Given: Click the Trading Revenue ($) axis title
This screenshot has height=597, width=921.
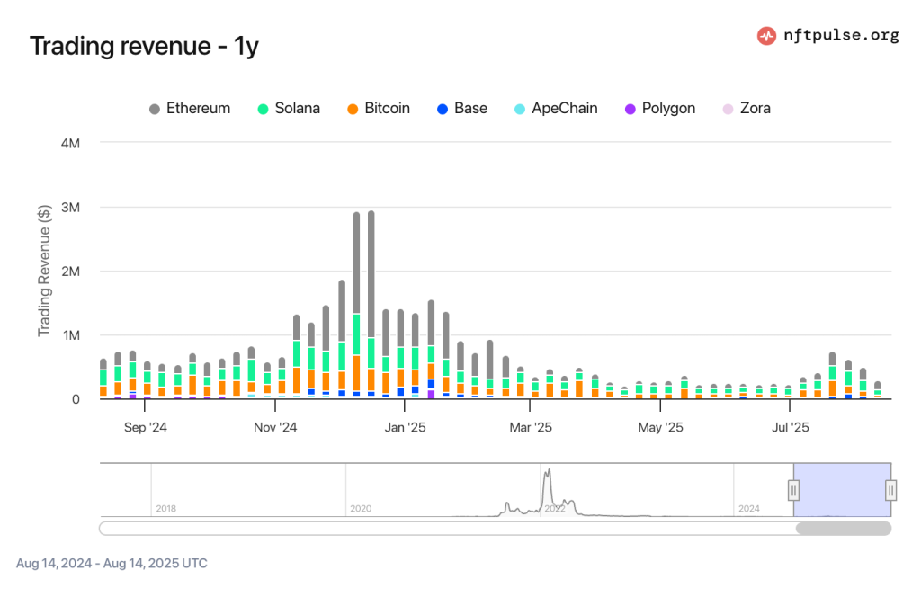Looking at the screenshot, I should tap(44, 271).
